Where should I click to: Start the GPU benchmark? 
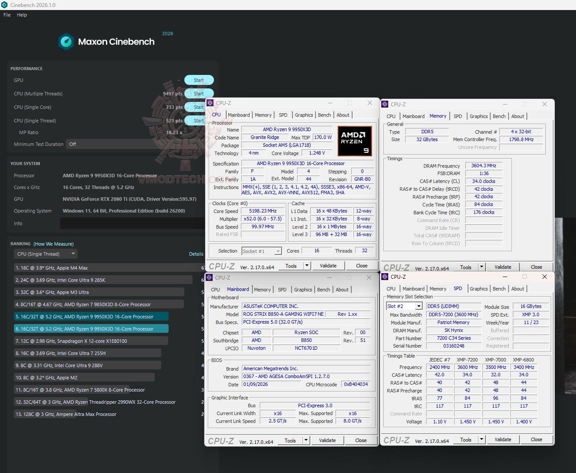click(x=199, y=80)
